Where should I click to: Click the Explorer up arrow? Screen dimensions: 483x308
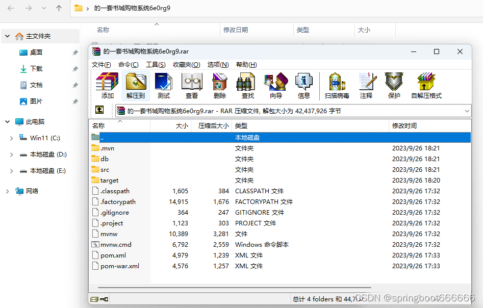[59, 8]
